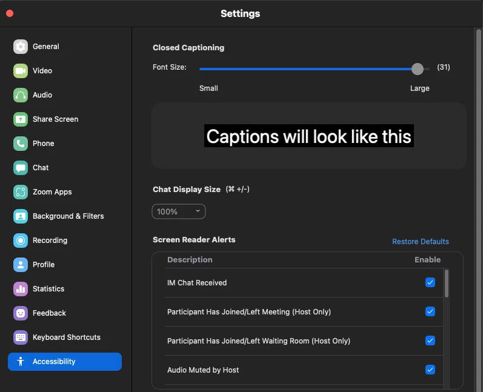Click the 'Enable' column header
Image resolution: width=483 pixels, height=392 pixels.
(428, 260)
